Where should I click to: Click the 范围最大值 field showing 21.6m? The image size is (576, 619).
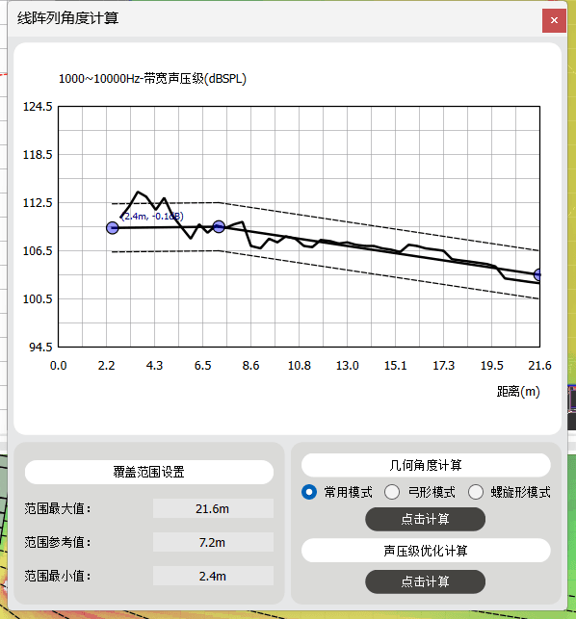point(213,508)
